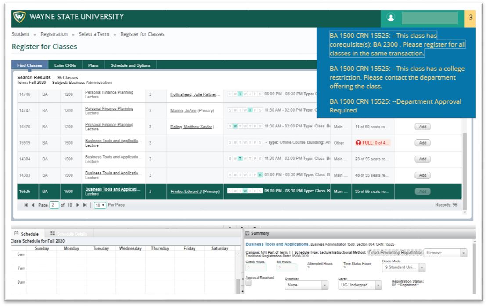The height and width of the screenshot is (308, 490).
Task: Open the Grade Mode dropdown
Action: [x=404, y=268]
